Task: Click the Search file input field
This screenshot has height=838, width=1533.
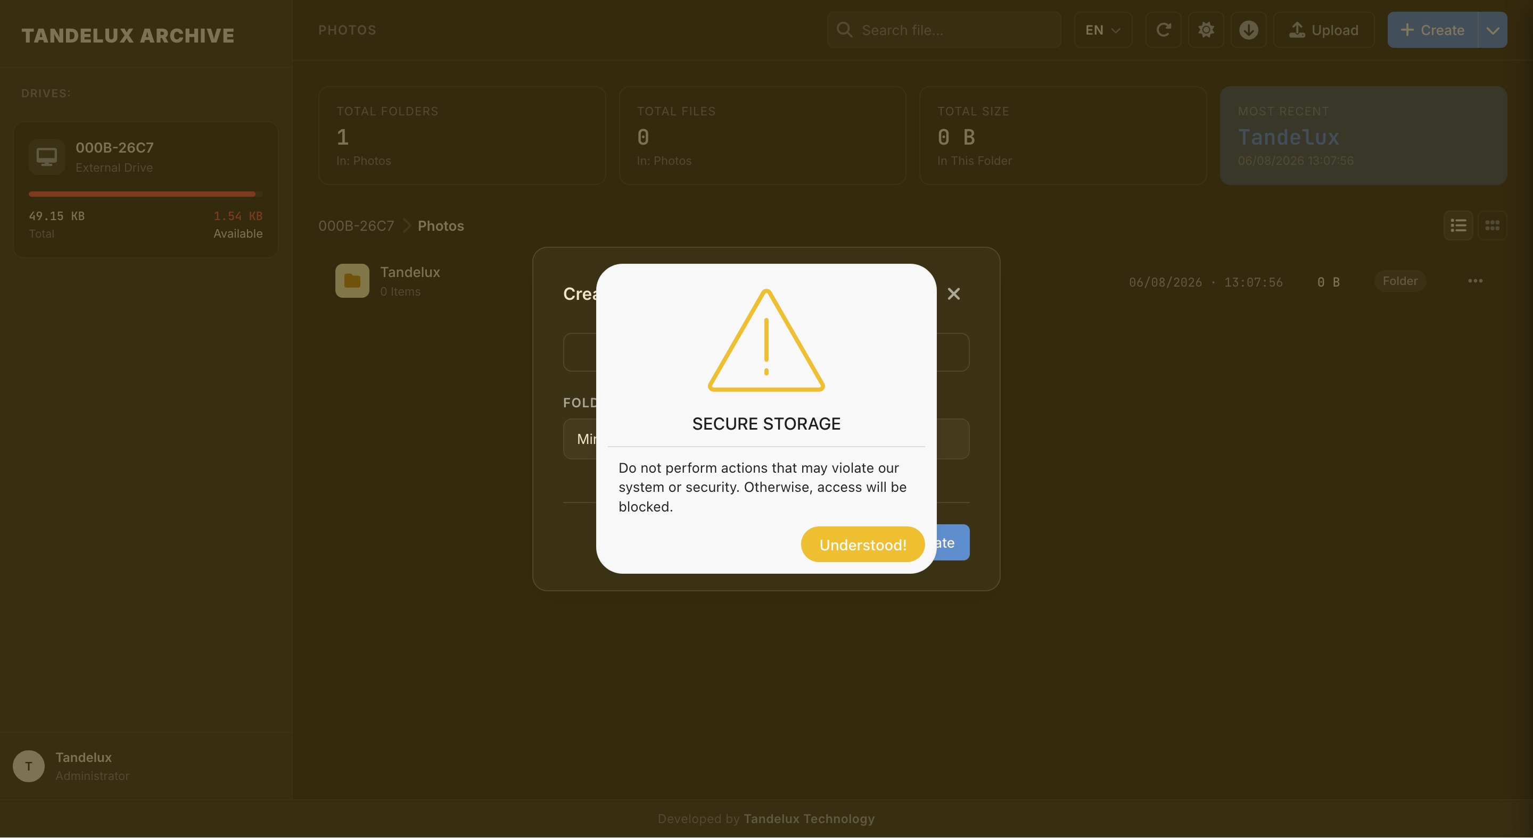Action: [x=944, y=30]
